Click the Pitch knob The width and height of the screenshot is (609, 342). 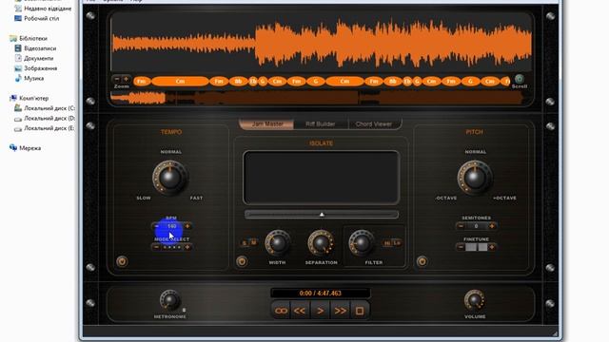[x=475, y=178]
